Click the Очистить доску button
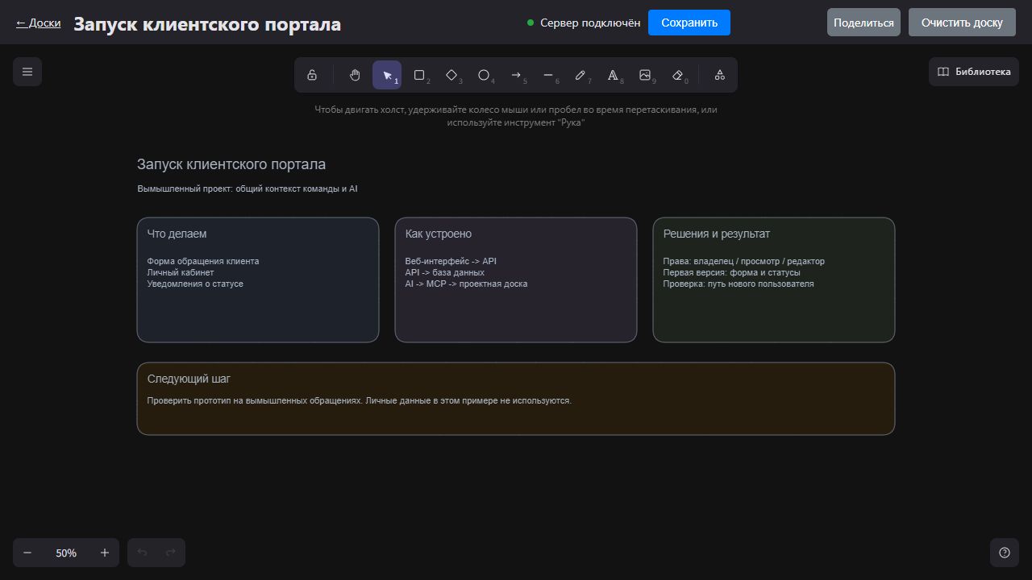This screenshot has height=580, width=1032. (962, 23)
